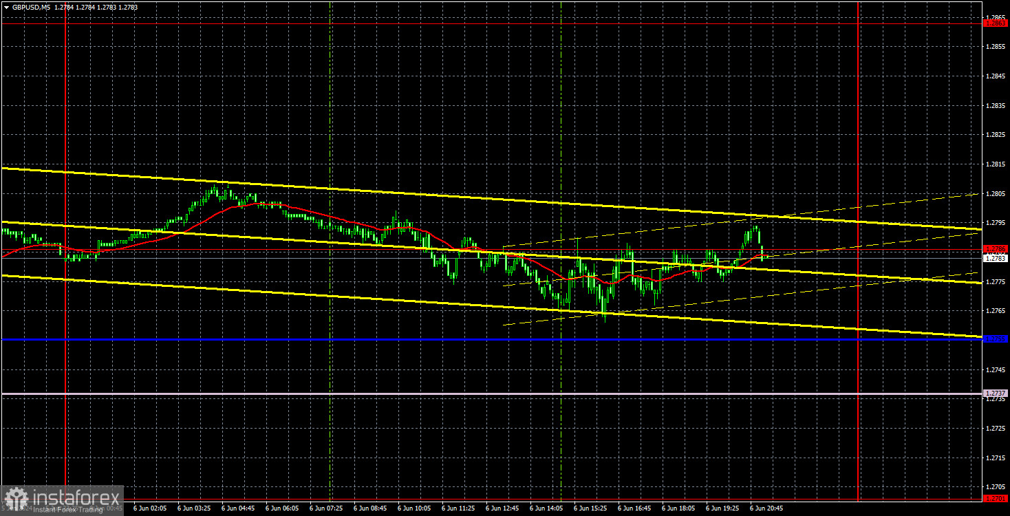Select the red 1.2863 level price tag
This screenshot has height=516, width=1010.
[x=996, y=23]
